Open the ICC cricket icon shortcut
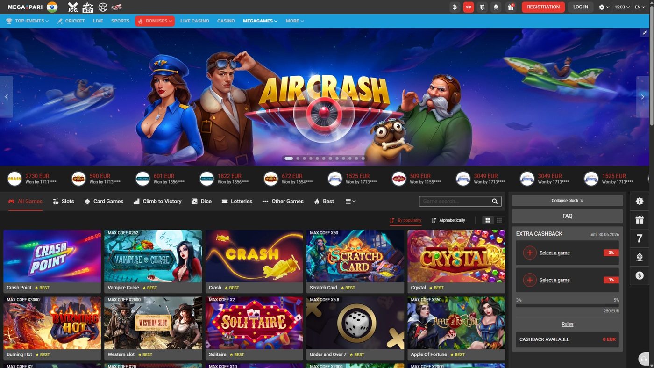Viewport: 654px width, 368px height. pyautogui.click(x=73, y=7)
